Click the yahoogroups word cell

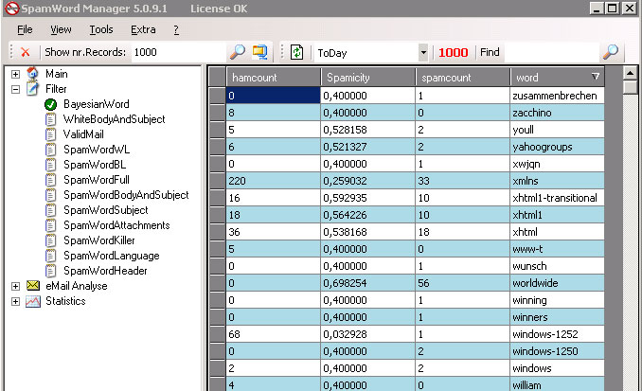[557, 147]
